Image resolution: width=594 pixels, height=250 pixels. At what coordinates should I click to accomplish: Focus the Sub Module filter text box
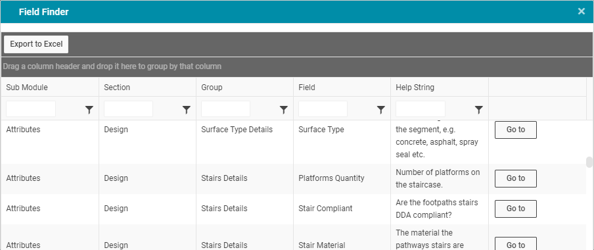(31, 109)
